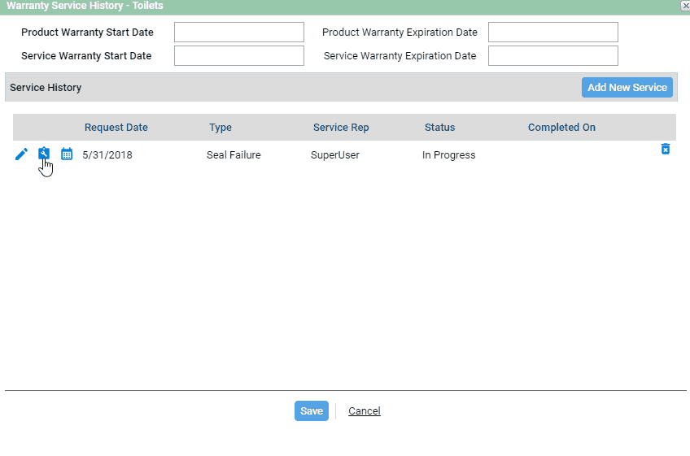Image resolution: width=690 pixels, height=456 pixels.
Task: Delete the Seal Failure service entry
Action: coord(666,149)
